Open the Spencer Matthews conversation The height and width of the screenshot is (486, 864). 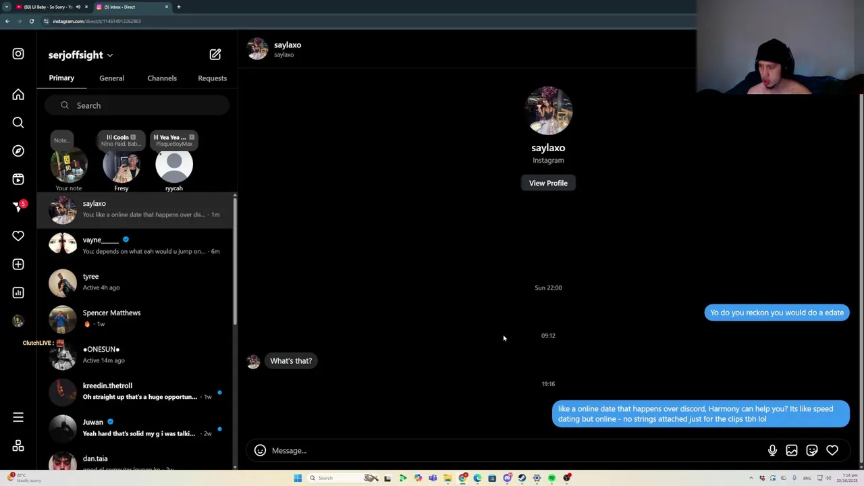coord(135,319)
